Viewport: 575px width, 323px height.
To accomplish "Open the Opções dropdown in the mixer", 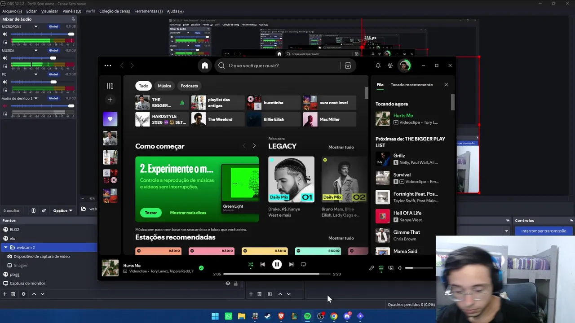I will pyautogui.click(x=63, y=210).
